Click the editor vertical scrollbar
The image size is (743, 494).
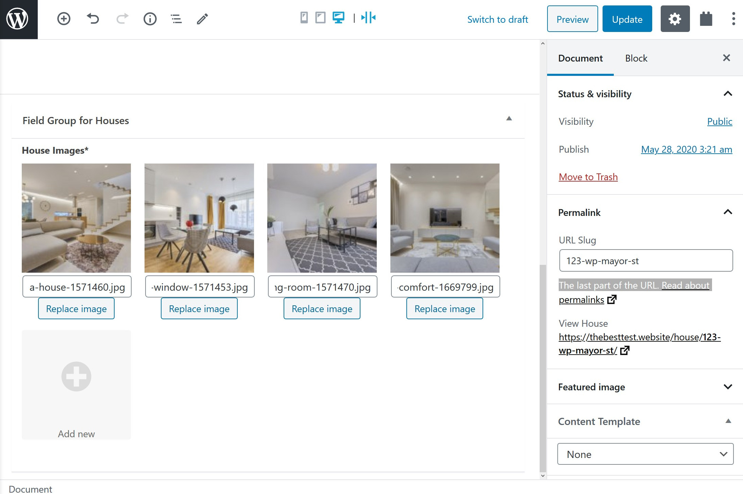(543, 367)
